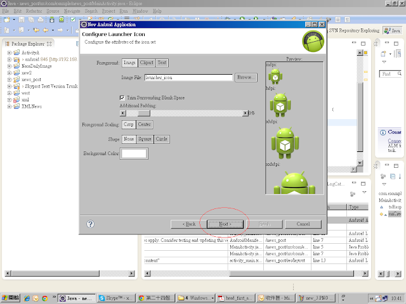Screen dimensions: 406x304
Task: Click the Image File text field
Action: (x=188, y=77)
